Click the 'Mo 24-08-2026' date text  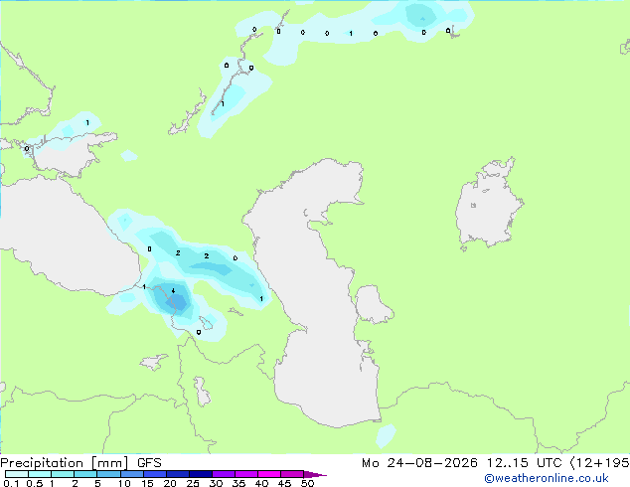click(x=419, y=463)
